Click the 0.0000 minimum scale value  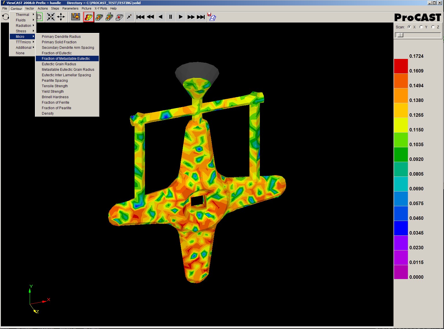pos(416,277)
